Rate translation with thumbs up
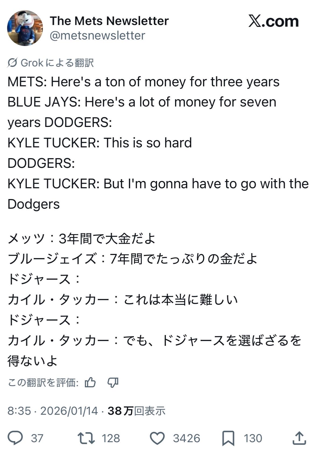The height and width of the screenshot is (454, 317). [x=90, y=382]
